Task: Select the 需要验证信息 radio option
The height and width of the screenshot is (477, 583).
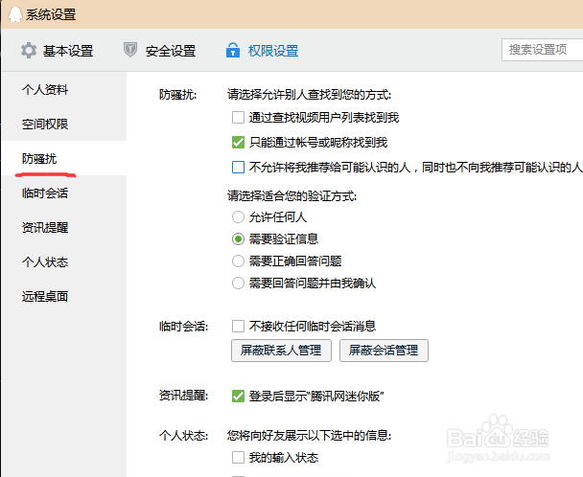Action: (238, 238)
